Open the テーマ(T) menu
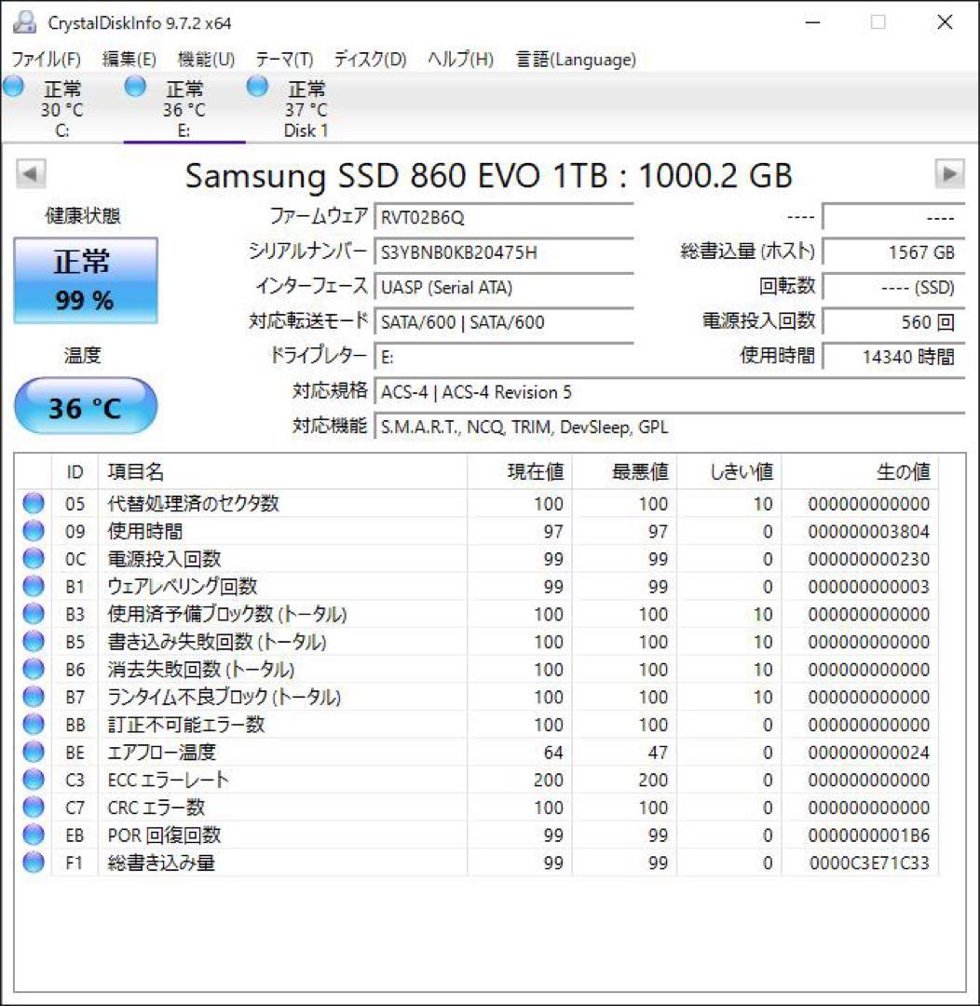 click(284, 60)
